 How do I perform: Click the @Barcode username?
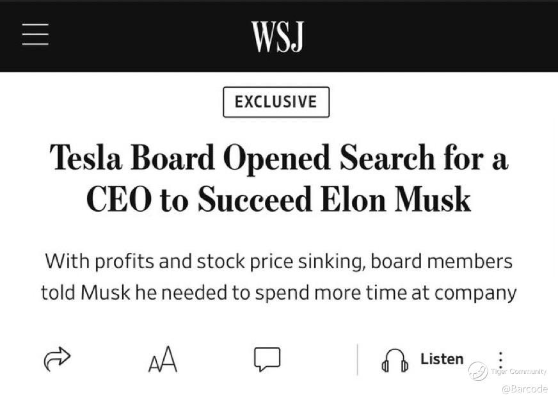tap(524, 389)
